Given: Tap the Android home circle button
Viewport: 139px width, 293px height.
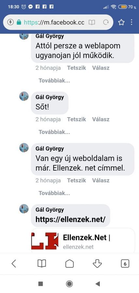Looking at the screenshot, I should pos(69,284).
